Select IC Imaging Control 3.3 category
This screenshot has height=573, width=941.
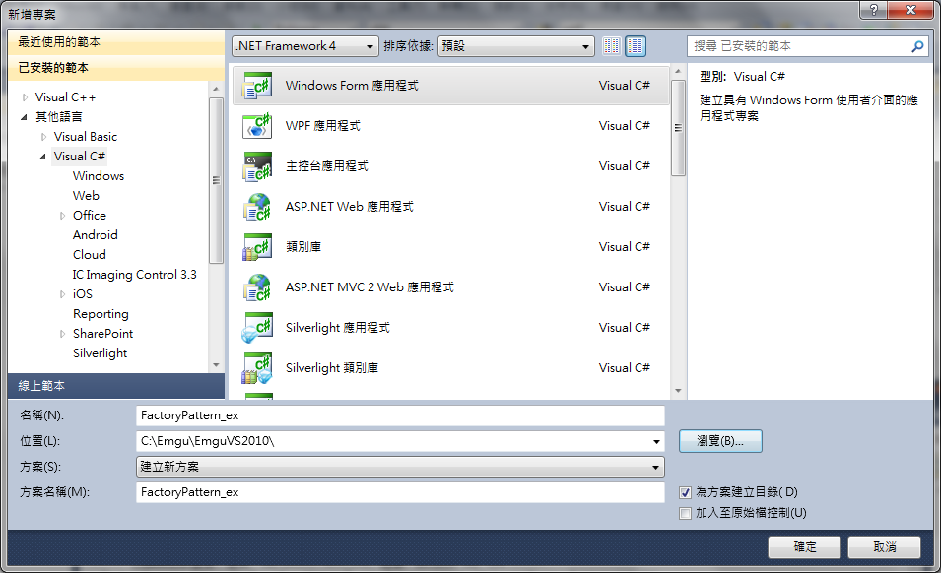[134, 275]
